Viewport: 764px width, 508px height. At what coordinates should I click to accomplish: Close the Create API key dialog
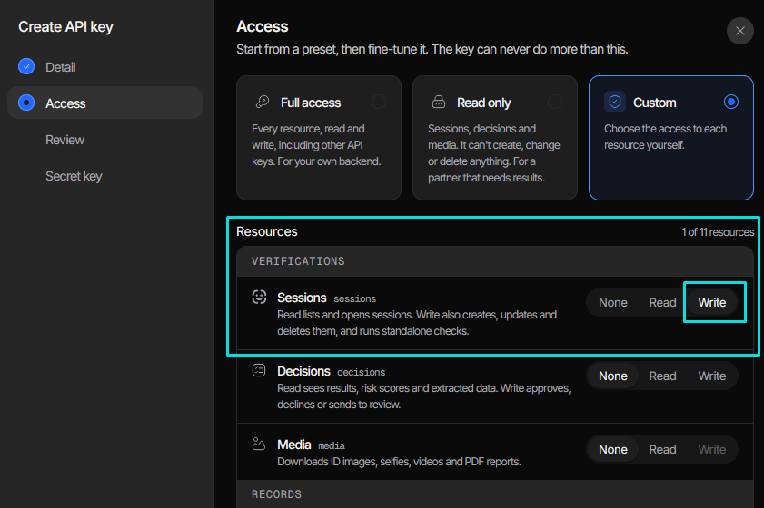point(739,31)
